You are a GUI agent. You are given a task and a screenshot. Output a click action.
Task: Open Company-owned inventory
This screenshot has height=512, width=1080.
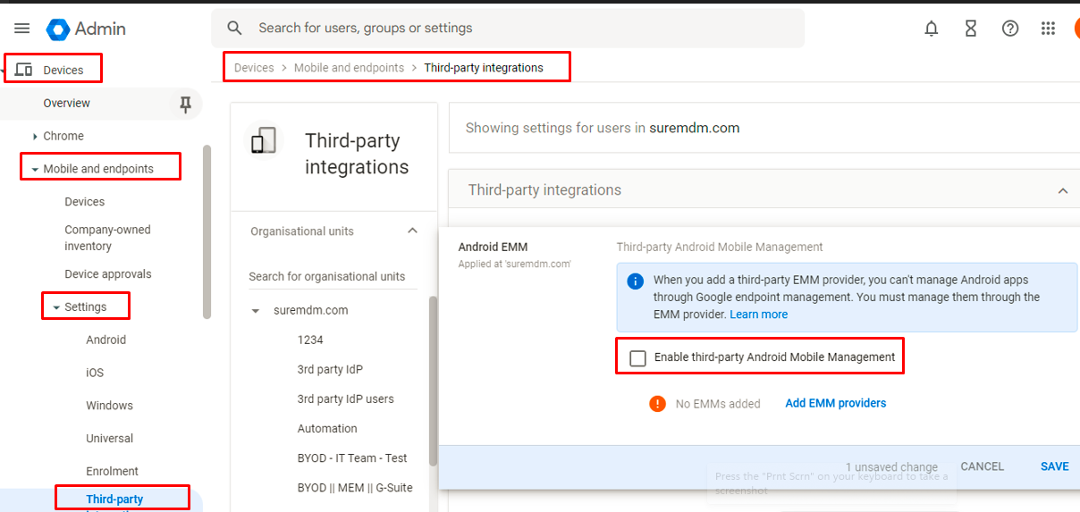pos(107,238)
